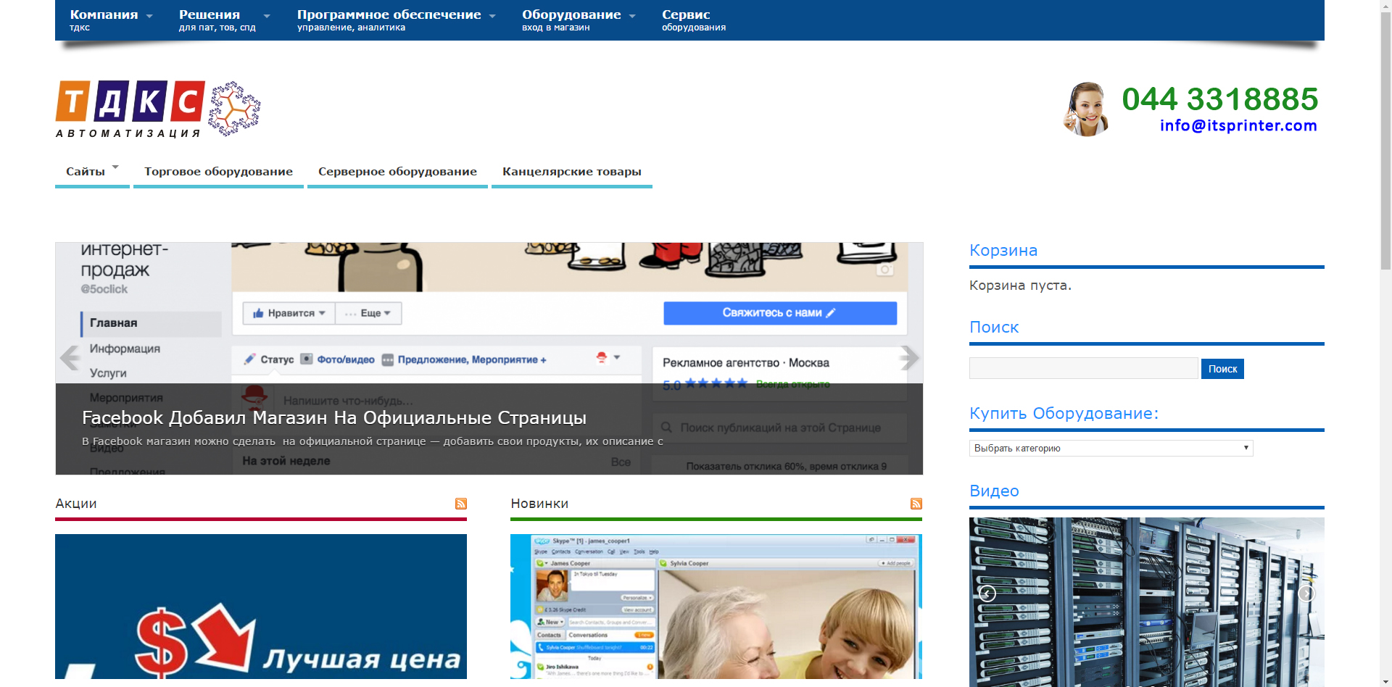Click the Акции section heading

point(76,504)
